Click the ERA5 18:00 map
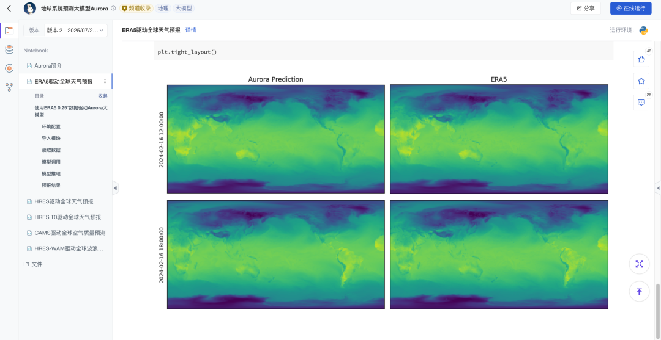Screen dimensions: 661x340 click(499, 255)
